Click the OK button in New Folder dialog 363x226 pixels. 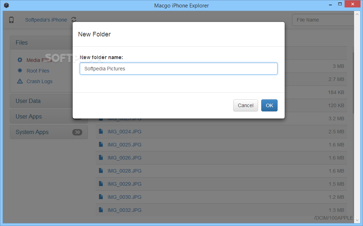click(269, 105)
